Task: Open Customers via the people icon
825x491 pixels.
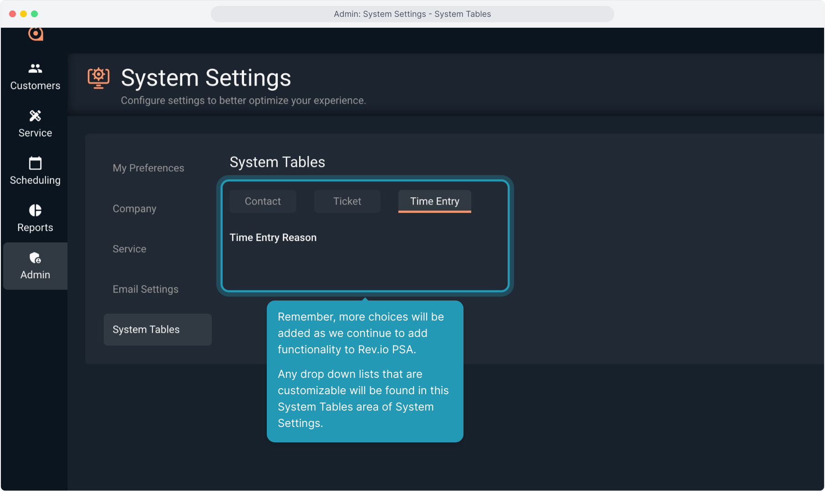Action: click(x=35, y=69)
